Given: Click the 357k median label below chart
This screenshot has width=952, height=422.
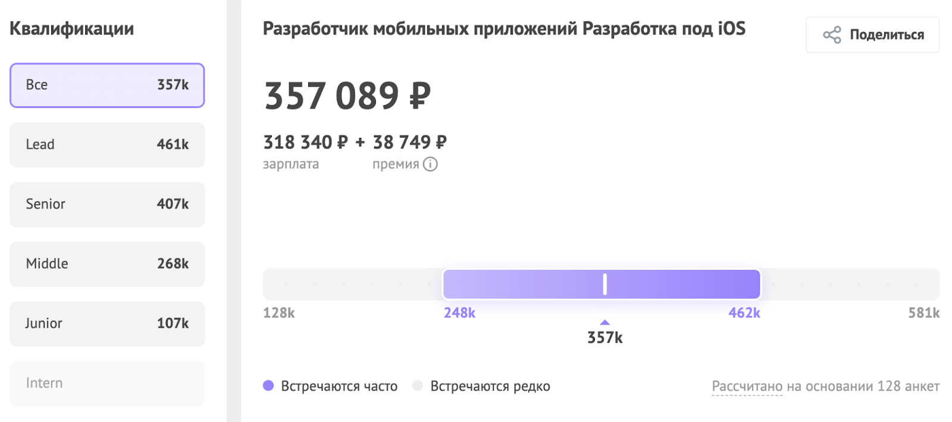Looking at the screenshot, I should [x=605, y=337].
